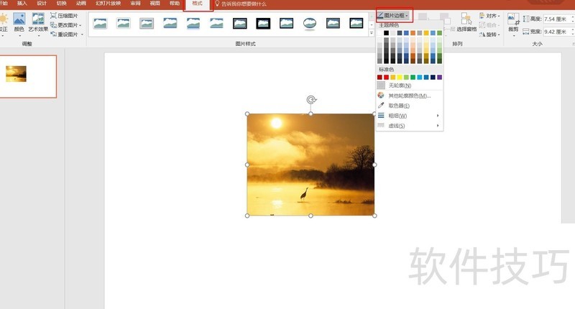The width and height of the screenshot is (575, 309).
Task: Open the 艺术效果 artistic effects tool
Action: (x=38, y=23)
